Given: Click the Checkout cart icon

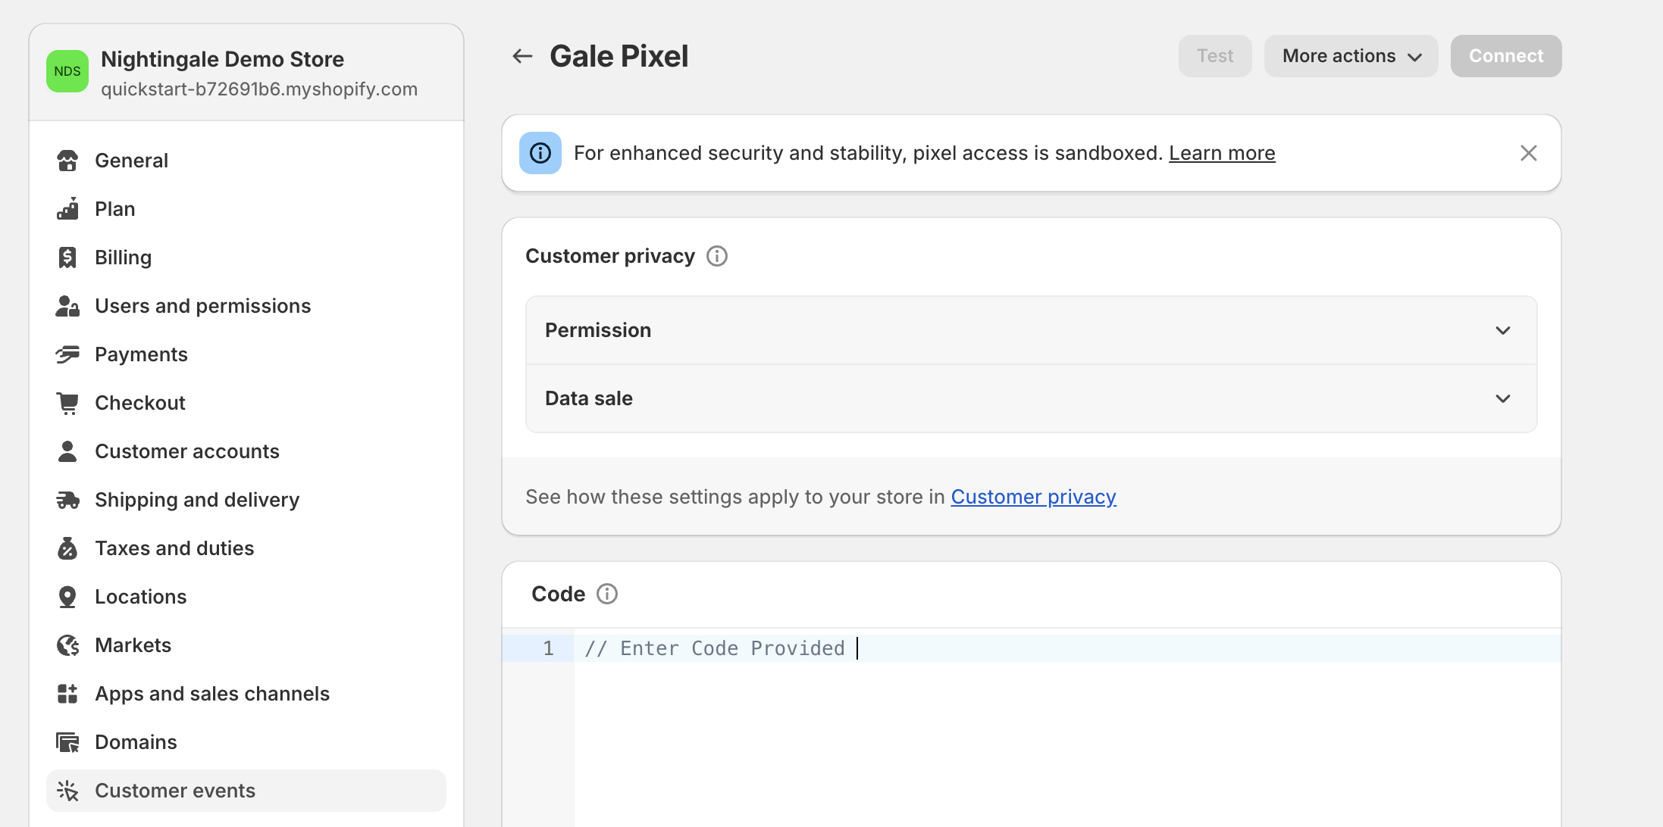Looking at the screenshot, I should (67, 403).
